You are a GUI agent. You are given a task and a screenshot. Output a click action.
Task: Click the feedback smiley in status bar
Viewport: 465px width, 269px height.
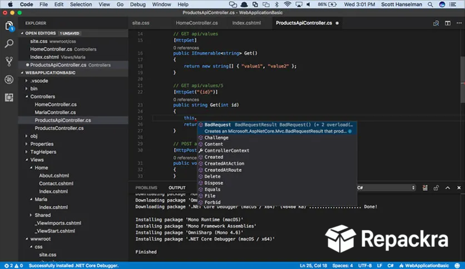(457, 266)
